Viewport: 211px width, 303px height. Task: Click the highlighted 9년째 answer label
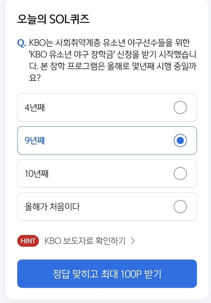coord(35,141)
